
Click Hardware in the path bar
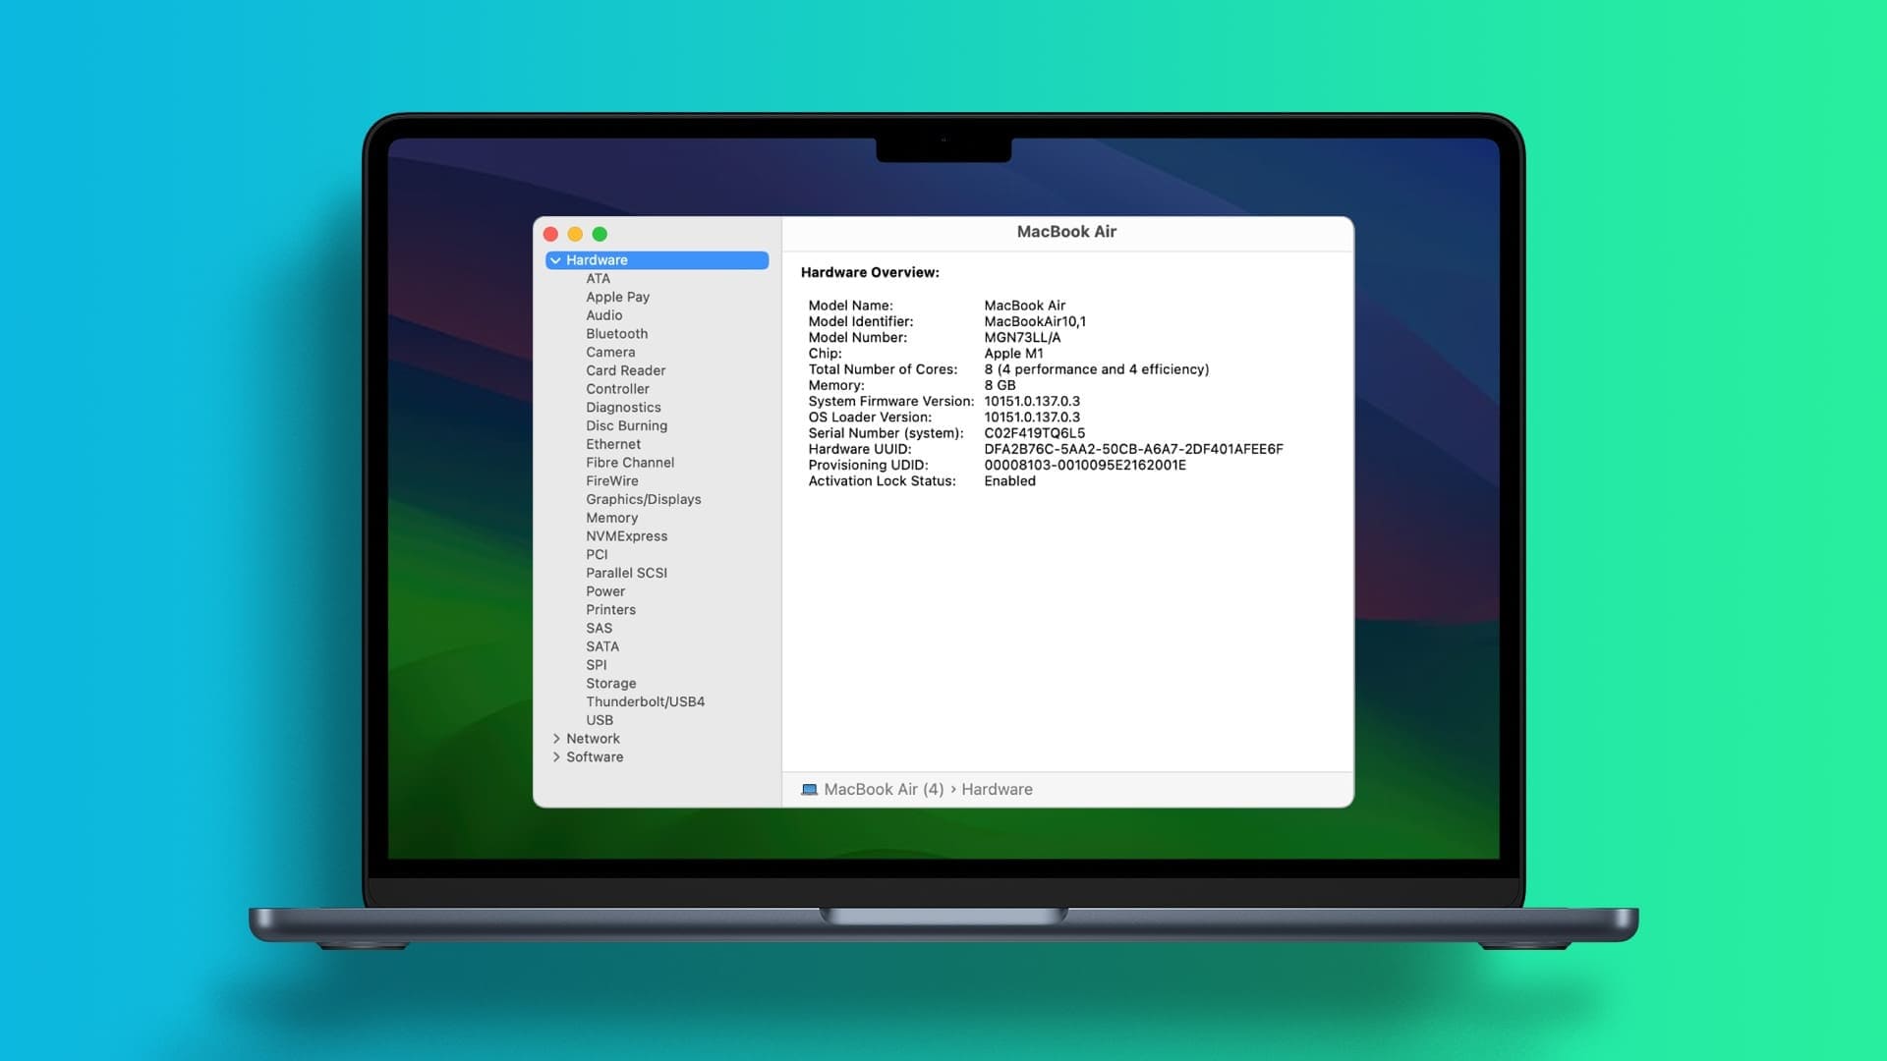997,790
